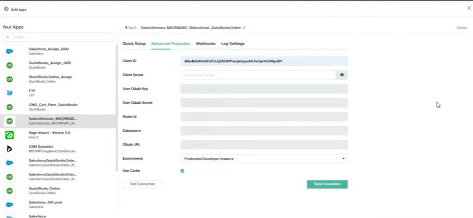Click the QuickBooks_Assign_QBD app icon

pos(9,65)
